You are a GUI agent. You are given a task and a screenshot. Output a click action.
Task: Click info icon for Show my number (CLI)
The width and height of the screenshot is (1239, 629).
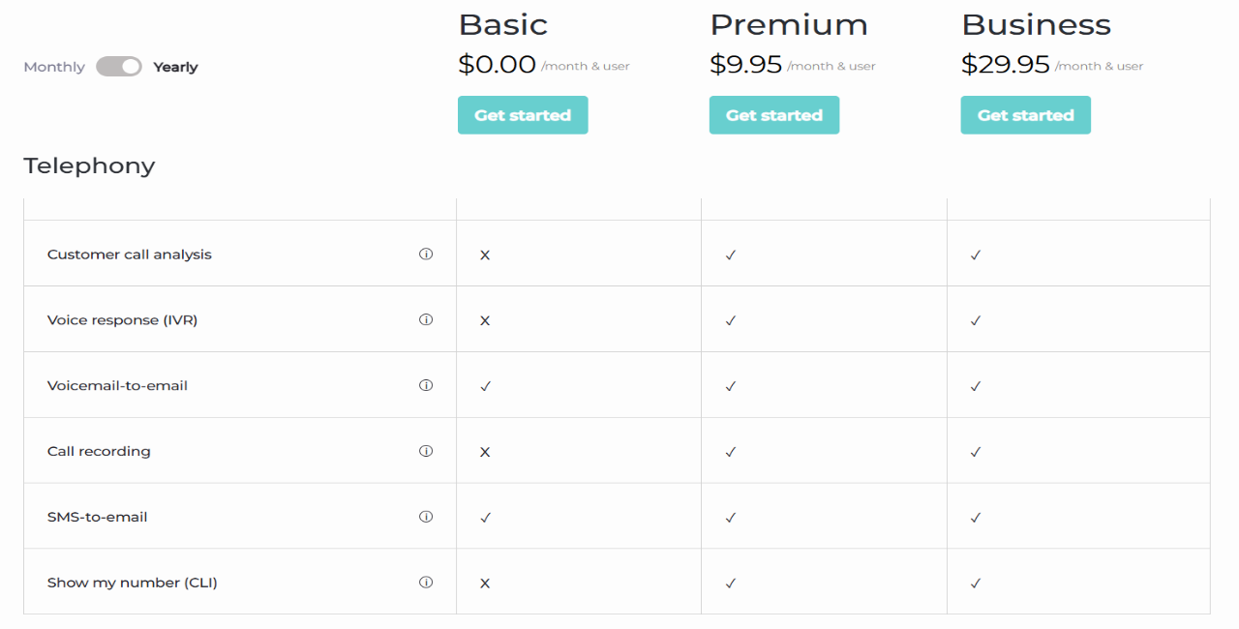[426, 583]
